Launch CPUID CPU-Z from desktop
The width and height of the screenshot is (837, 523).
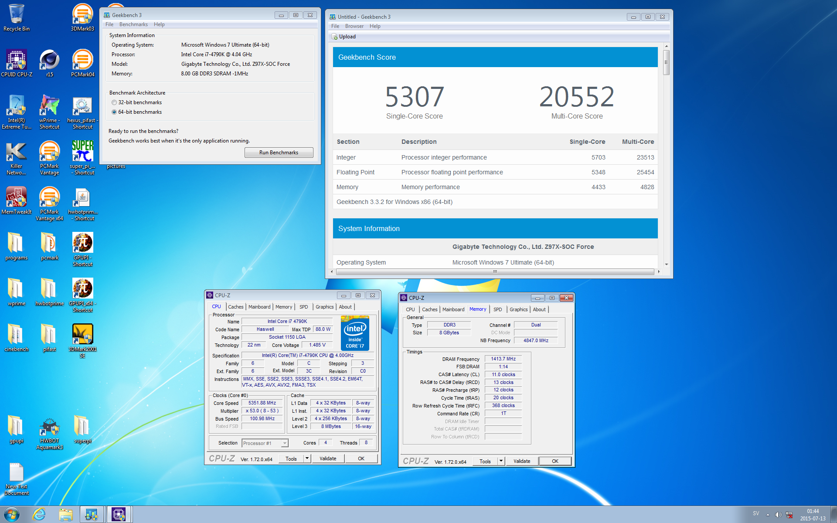point(17,63)
